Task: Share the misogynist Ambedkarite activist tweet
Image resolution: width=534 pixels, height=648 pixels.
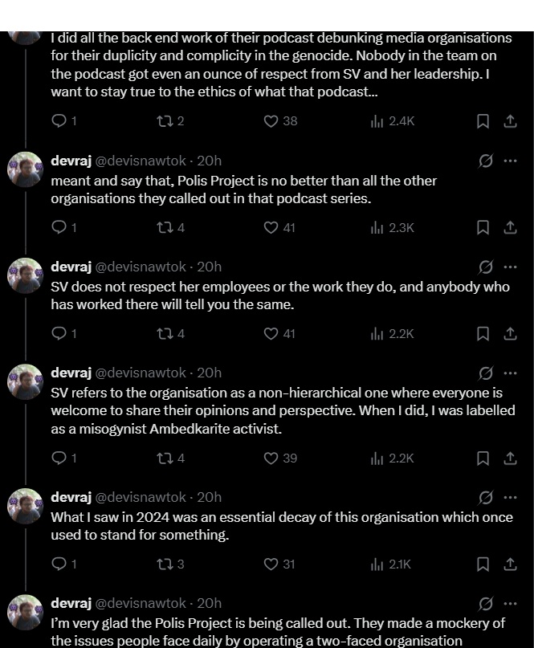Action: click(x=510, y=458)
